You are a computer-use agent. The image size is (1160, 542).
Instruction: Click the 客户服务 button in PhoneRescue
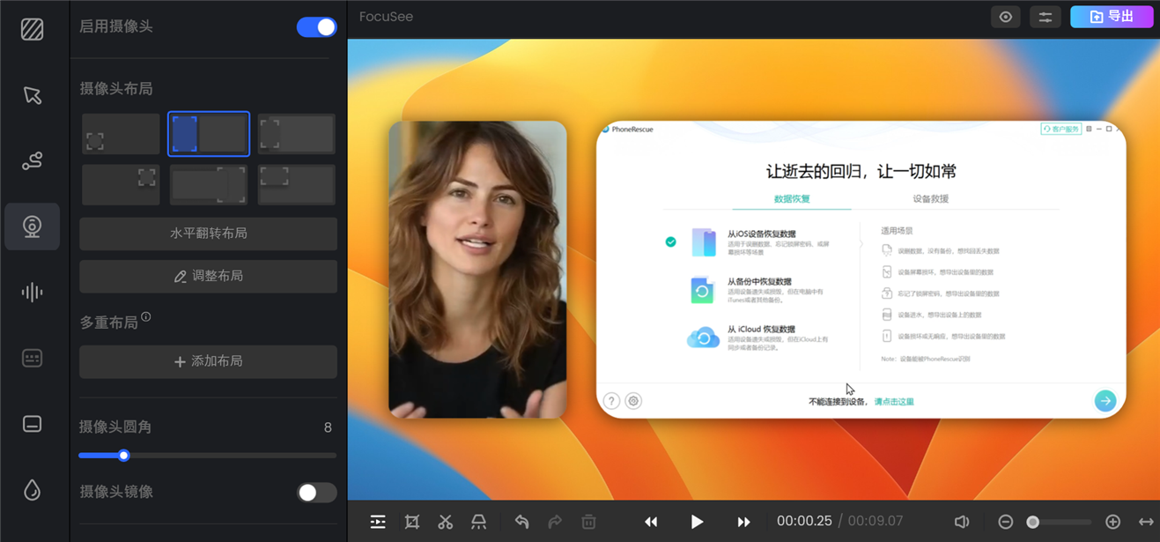tap(1060, 130)
